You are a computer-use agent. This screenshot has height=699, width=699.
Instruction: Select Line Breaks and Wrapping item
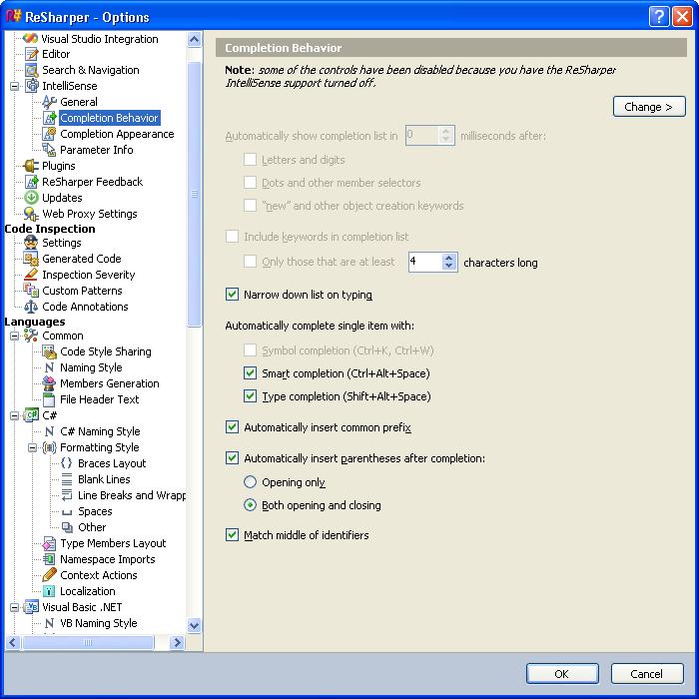point(132,495)
